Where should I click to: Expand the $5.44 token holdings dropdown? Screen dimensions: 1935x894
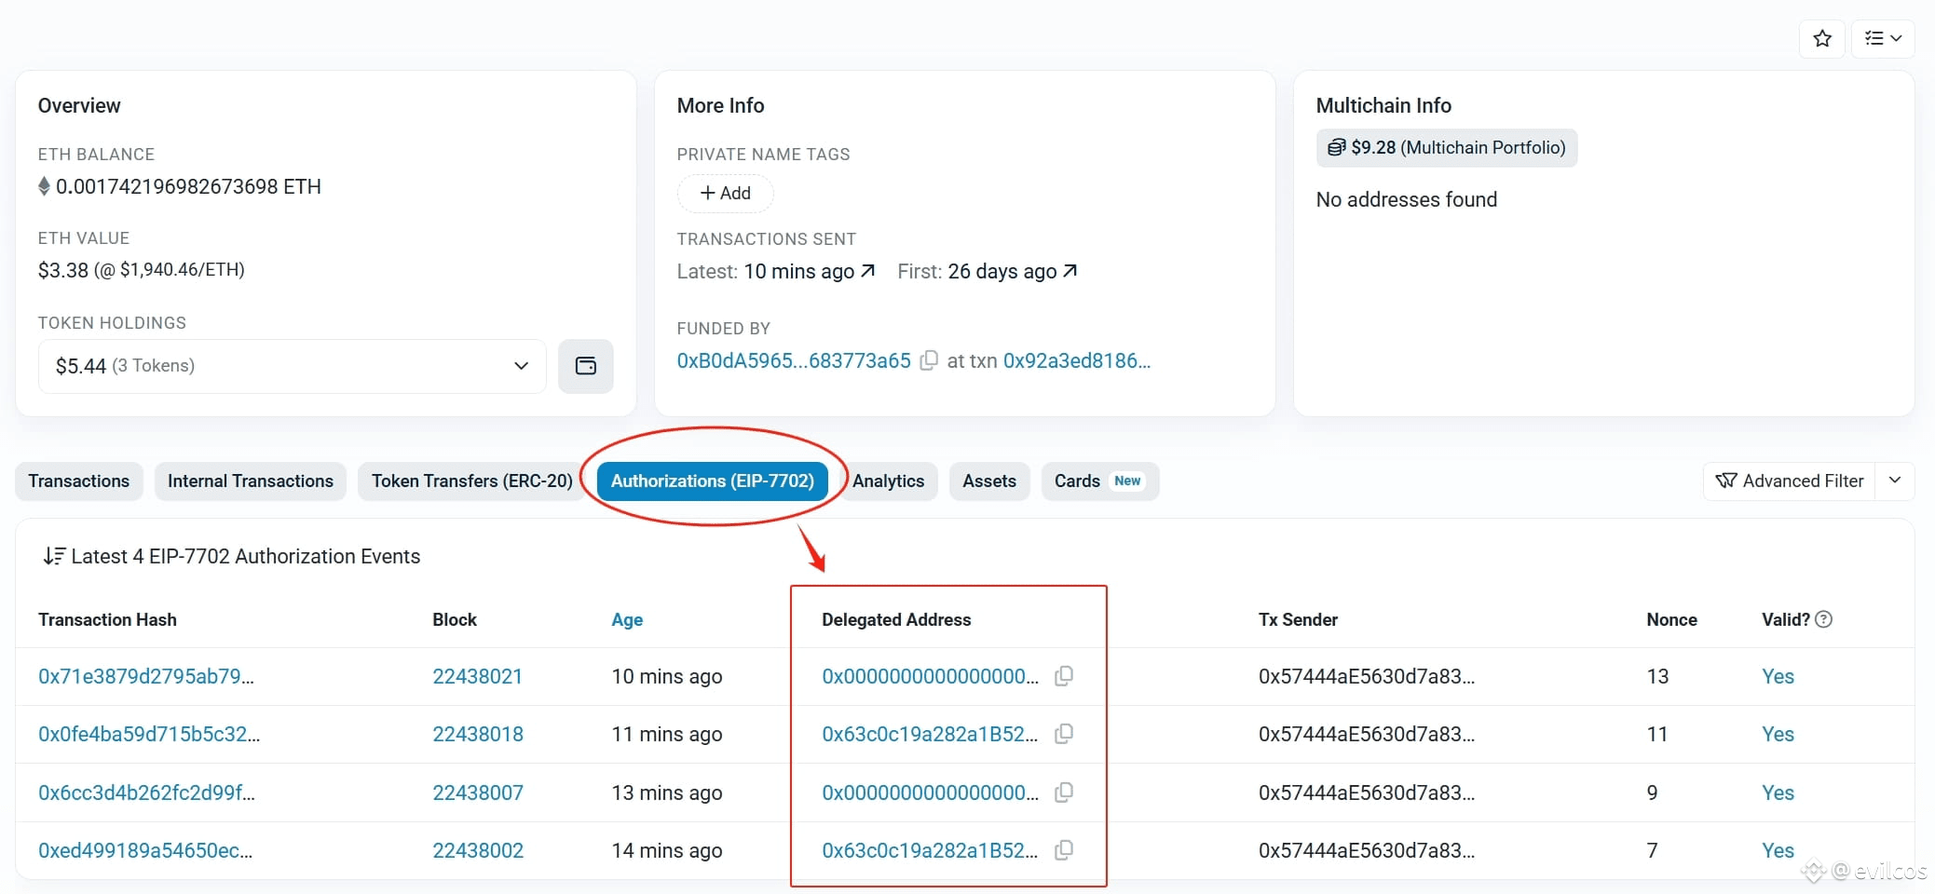click(293, 366)
